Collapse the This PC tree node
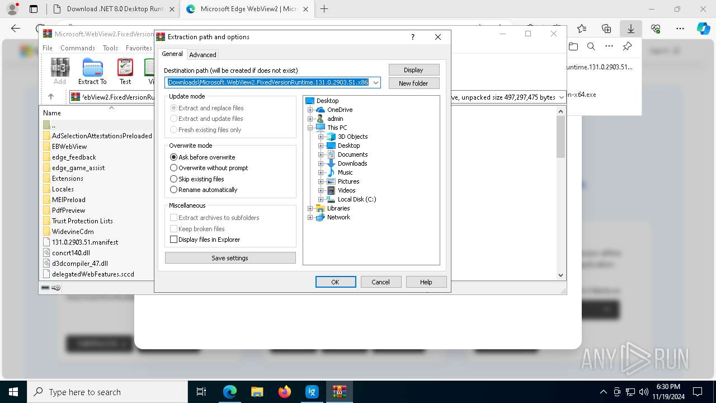Viewport: 716px width, 403px height. [310, 128]
